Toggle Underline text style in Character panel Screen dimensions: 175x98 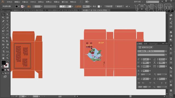[162, 83]
